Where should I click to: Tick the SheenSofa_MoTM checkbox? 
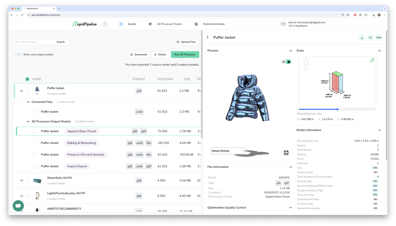tap(28, 181)
